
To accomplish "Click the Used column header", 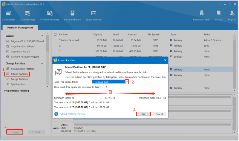I will coord(116,34).
